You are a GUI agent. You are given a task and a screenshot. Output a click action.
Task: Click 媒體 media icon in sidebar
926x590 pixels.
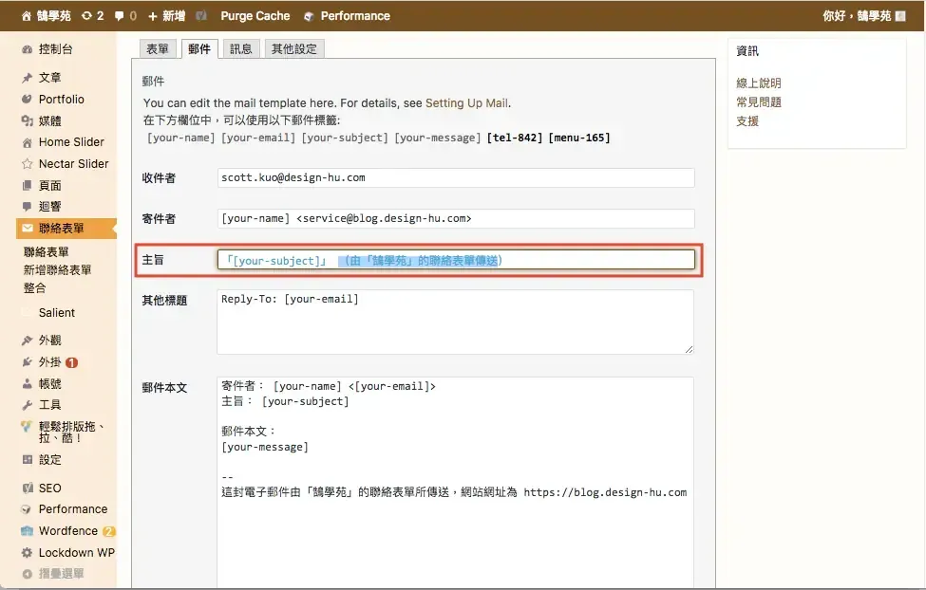click(x=28, y=121)
